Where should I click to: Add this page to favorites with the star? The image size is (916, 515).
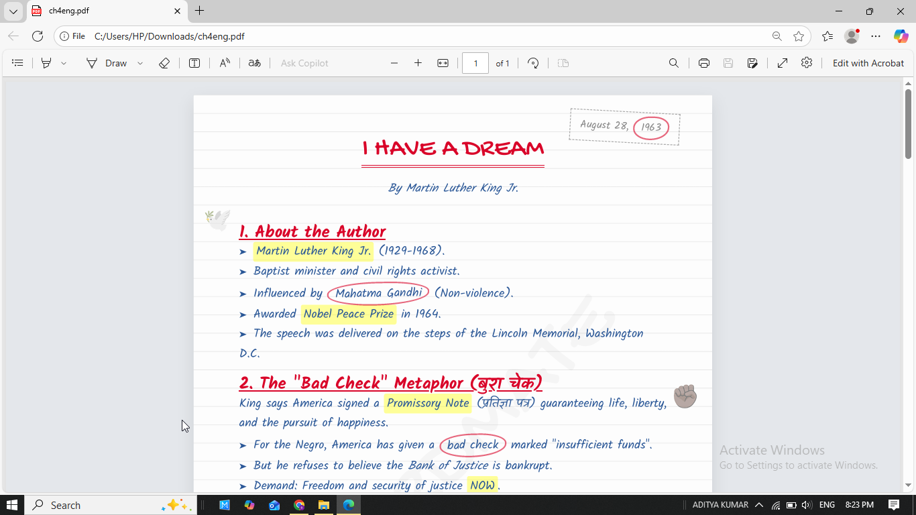point(799,36)
